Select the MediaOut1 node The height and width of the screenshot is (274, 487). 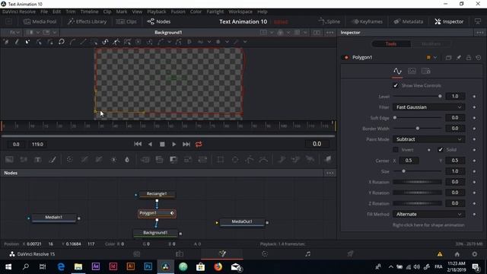click(242, 221)
